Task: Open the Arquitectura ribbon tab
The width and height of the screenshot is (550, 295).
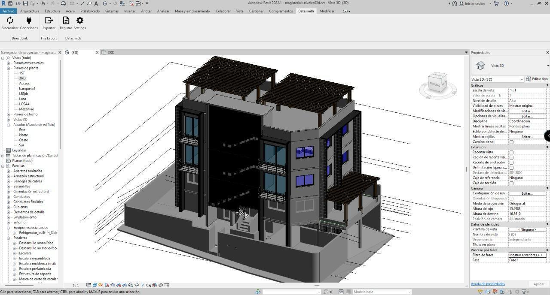Action: 30,11
